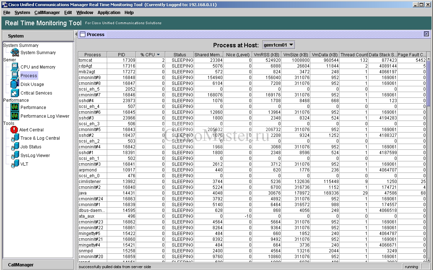Open the System menu
This screenshot has height=270, width=433.
point(22,12)
